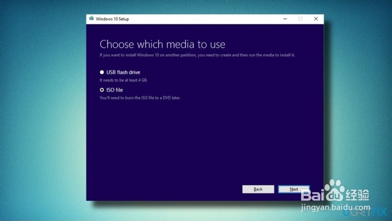This screenshot has width=392, height=221.
Task: Click the 'It needs to be at least 4 GB.' text
Action: [x=124, y=80]
